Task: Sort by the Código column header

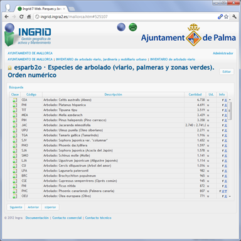Action: pos(31,95)
